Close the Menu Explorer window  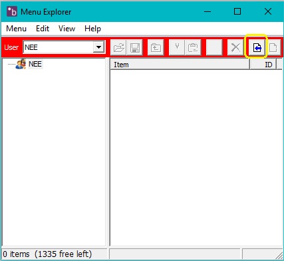coord(268,11)
